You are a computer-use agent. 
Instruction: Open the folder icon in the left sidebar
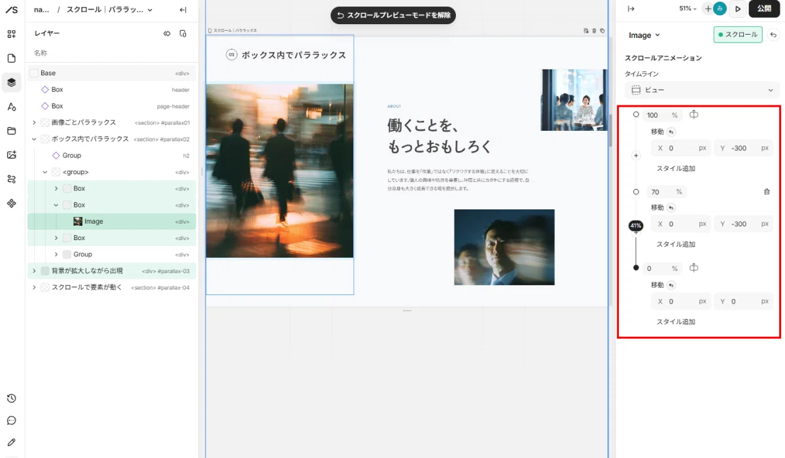[x=11, y=131]
